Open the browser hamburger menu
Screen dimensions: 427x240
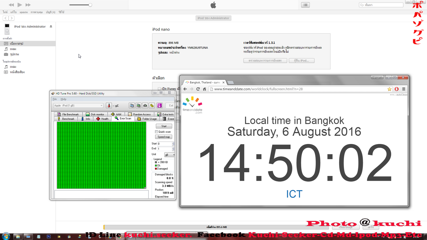tap(404, 89)
